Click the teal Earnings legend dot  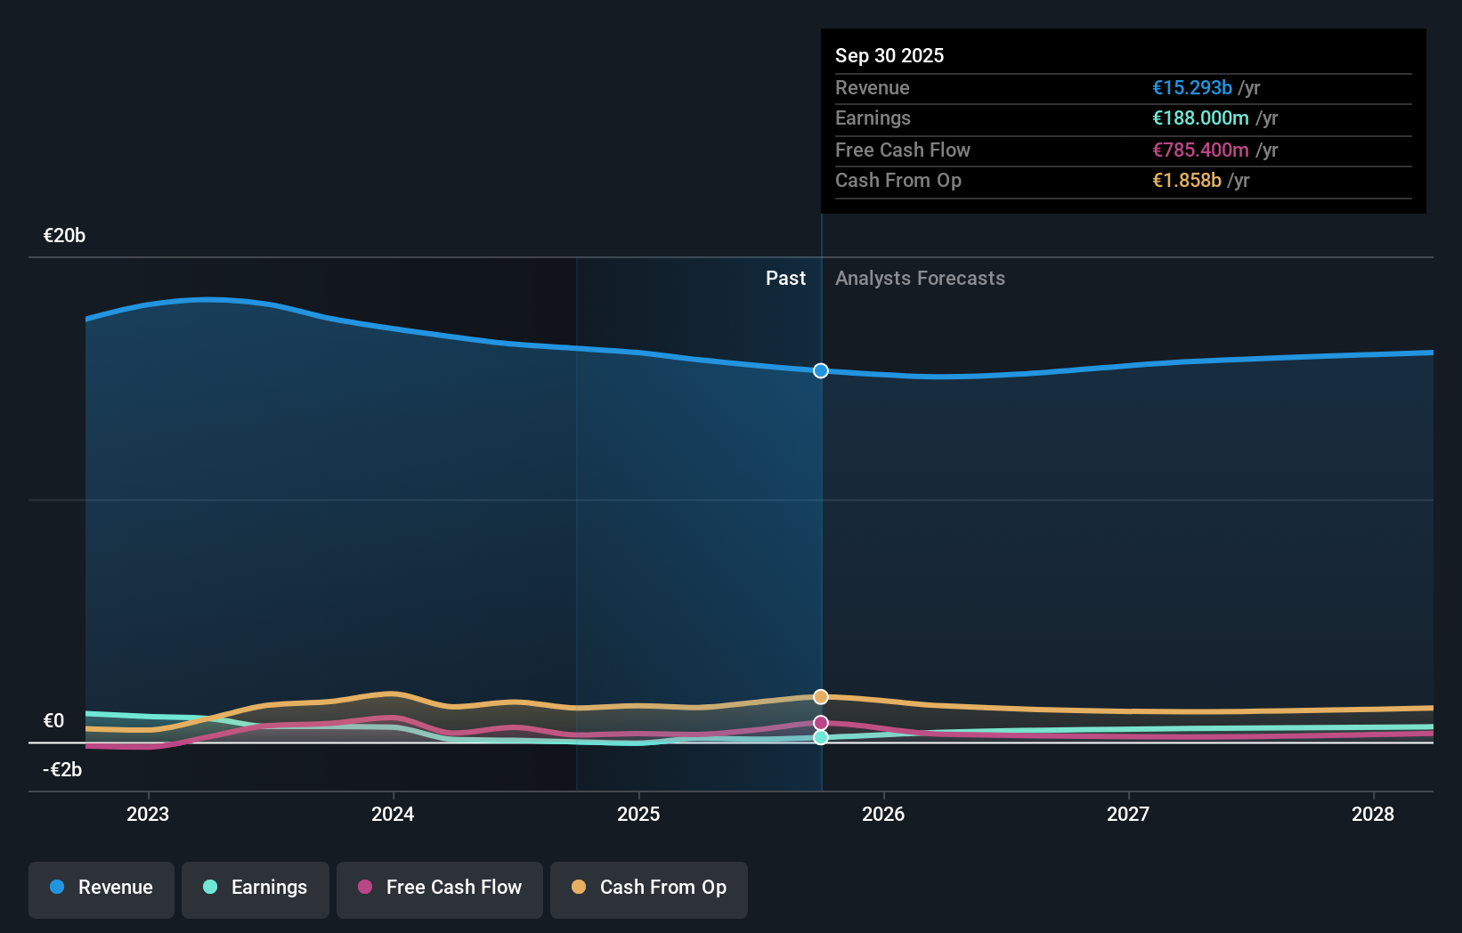coord(208,887)
